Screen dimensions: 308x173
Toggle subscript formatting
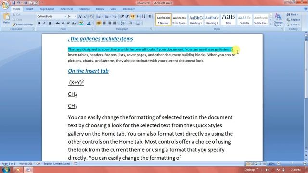tap(63, 23)
